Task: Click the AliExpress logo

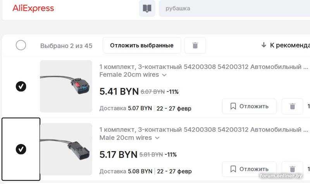Action: point(33,8)
